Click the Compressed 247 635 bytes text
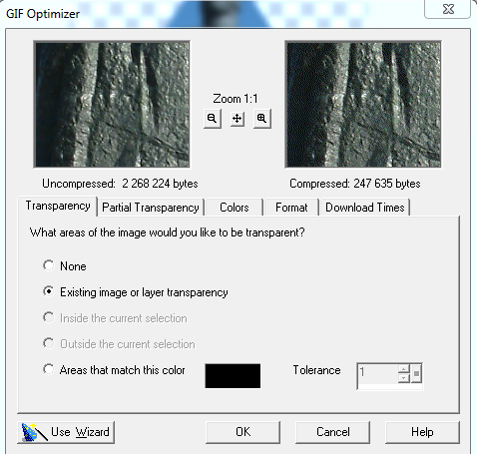 click(x=355, y=184)
